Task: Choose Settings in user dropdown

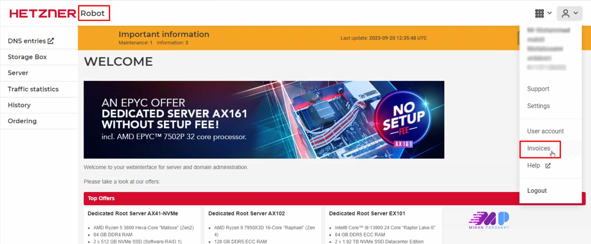Action: [538, 106]
